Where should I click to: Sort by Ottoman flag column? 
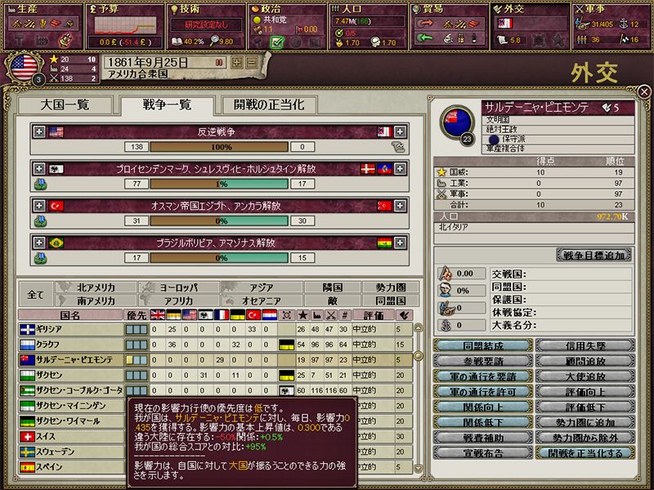[x=253, y=315]
